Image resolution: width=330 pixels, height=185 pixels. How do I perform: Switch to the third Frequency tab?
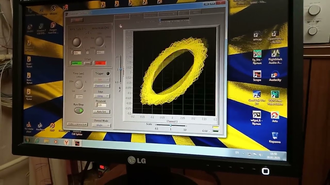point(150,15)
